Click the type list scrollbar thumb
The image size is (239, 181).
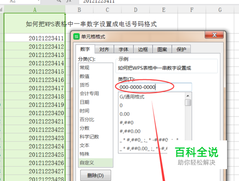(x=188, y=103)
